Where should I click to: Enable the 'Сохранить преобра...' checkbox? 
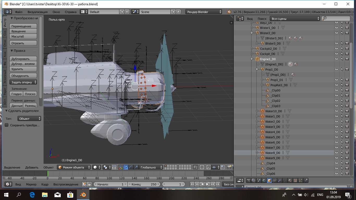[7, 125]
